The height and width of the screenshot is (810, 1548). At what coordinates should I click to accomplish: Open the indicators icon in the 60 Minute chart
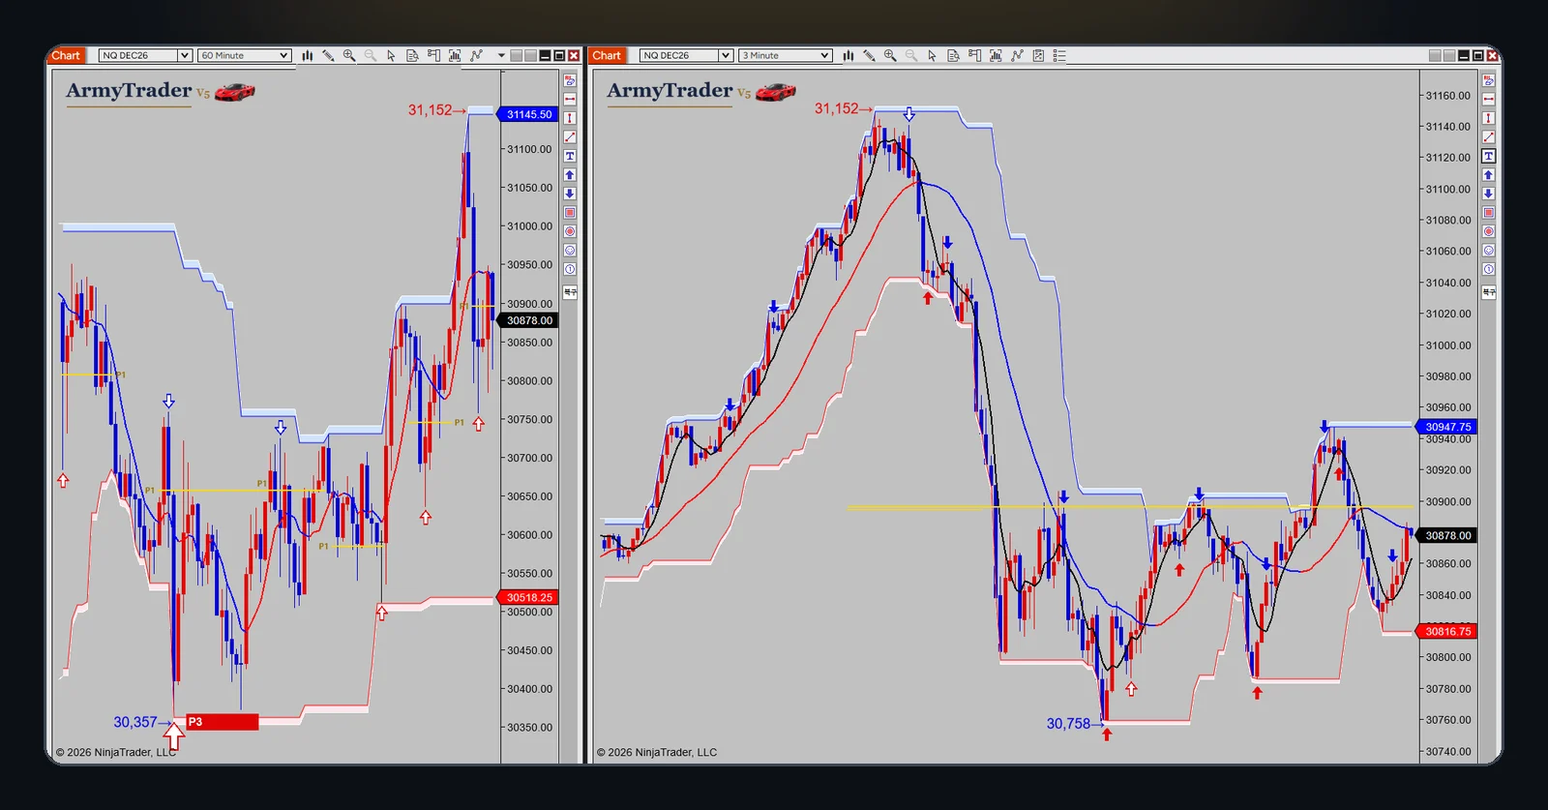(x=455, y=55)
